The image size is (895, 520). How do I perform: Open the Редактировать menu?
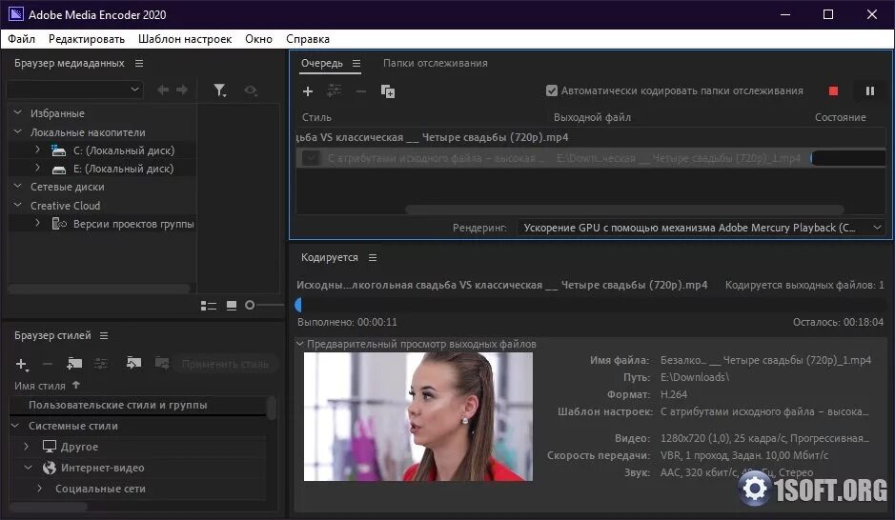[87, 39]
